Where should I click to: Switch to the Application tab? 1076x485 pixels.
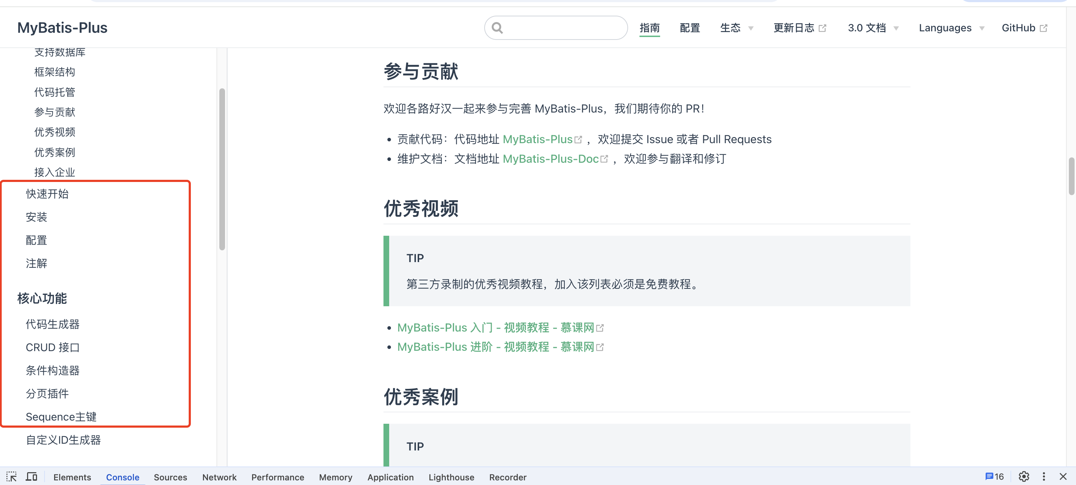pos(391,477)
